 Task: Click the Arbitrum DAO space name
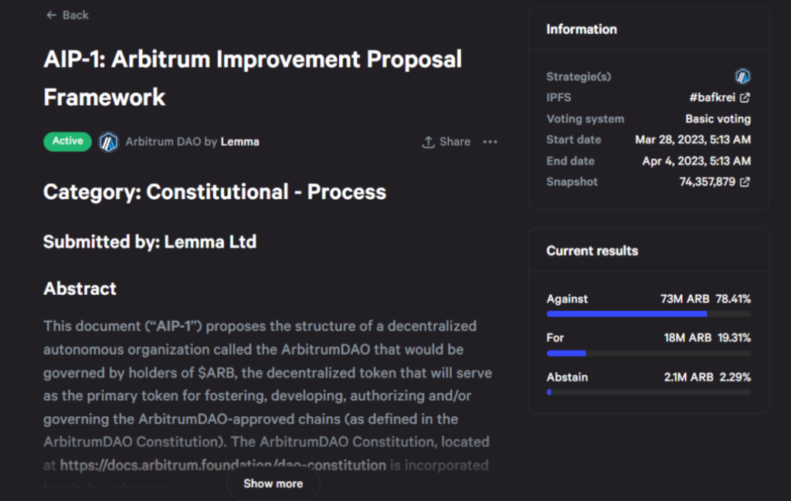click(x=163, y=142)
